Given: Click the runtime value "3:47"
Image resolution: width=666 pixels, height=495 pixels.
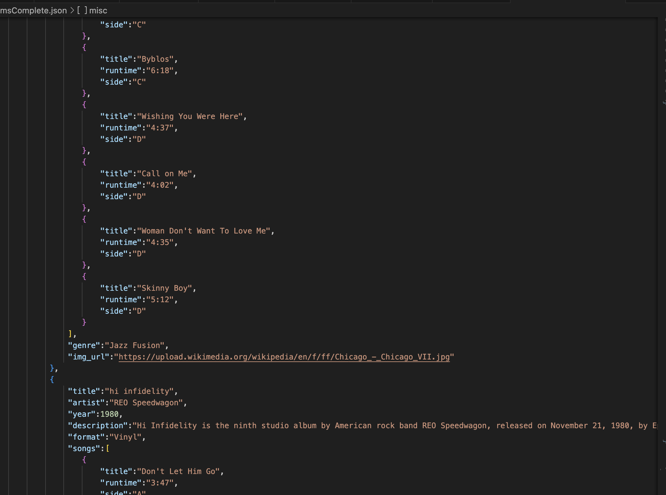Looking at the screenshot, I should pos(160,483).
